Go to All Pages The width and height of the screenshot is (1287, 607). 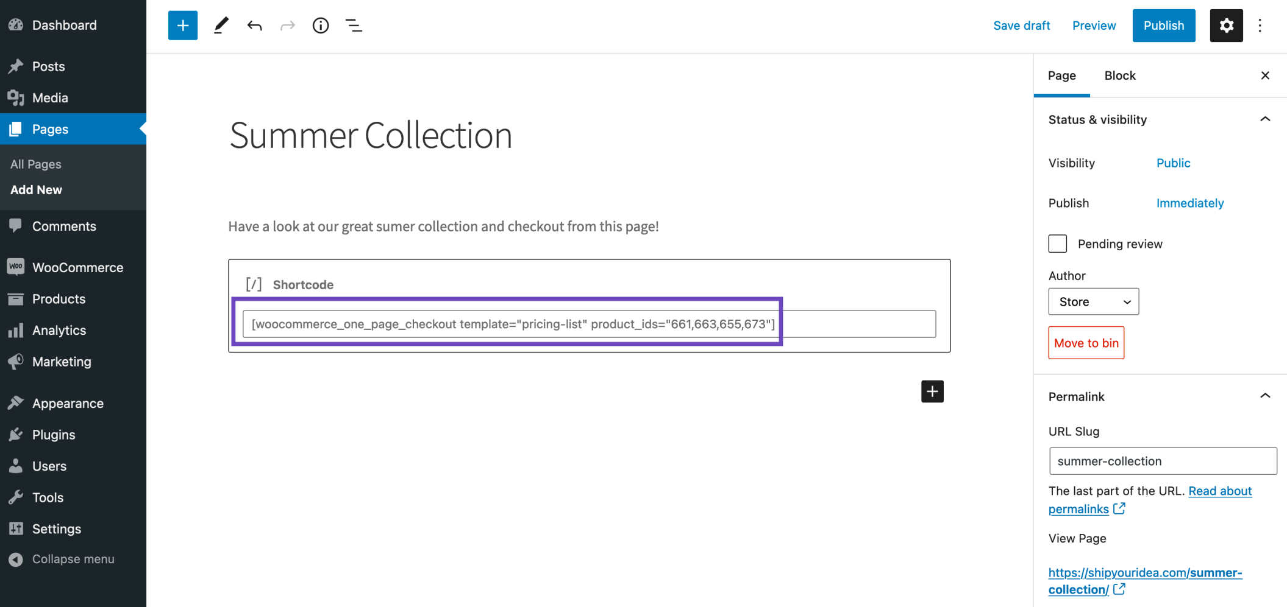tap(36, 164)
